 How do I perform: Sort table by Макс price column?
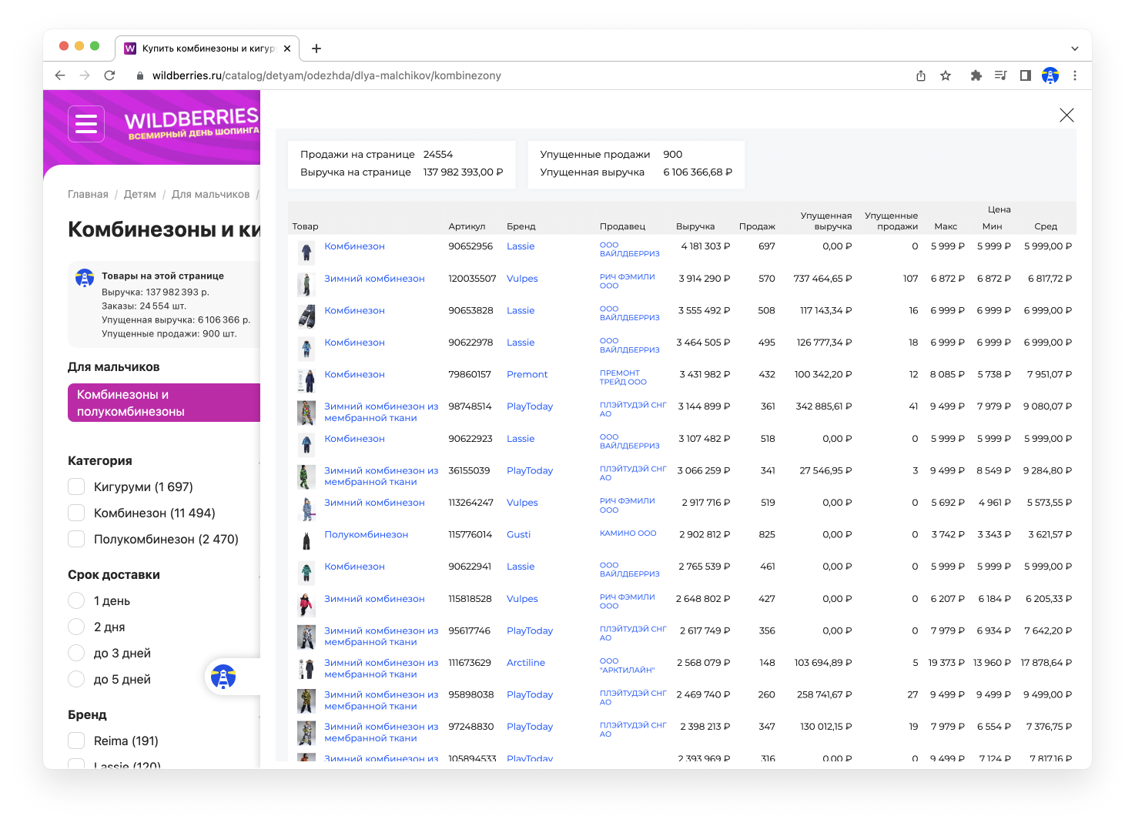[946, 226]
